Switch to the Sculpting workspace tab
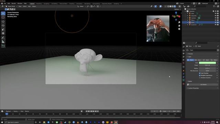This screenshot has height=124, width=220. pyautogui.click(x=46, y=4)
